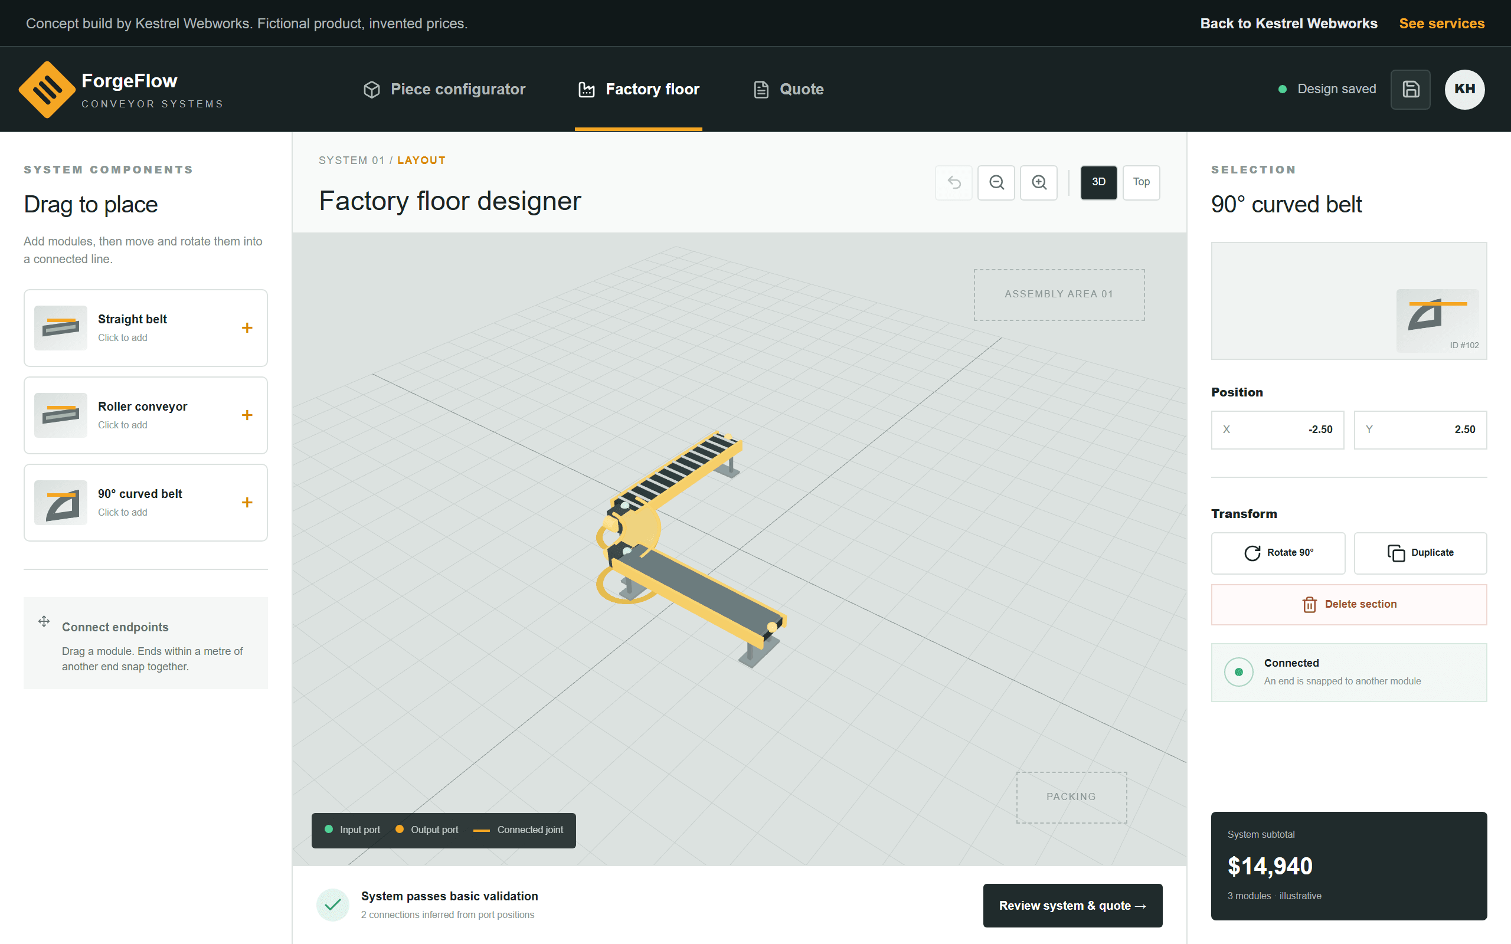Screen dimensions: 1511x944
Task: Add a 90° curved belt with plus icon
Action: pos(247,503)
